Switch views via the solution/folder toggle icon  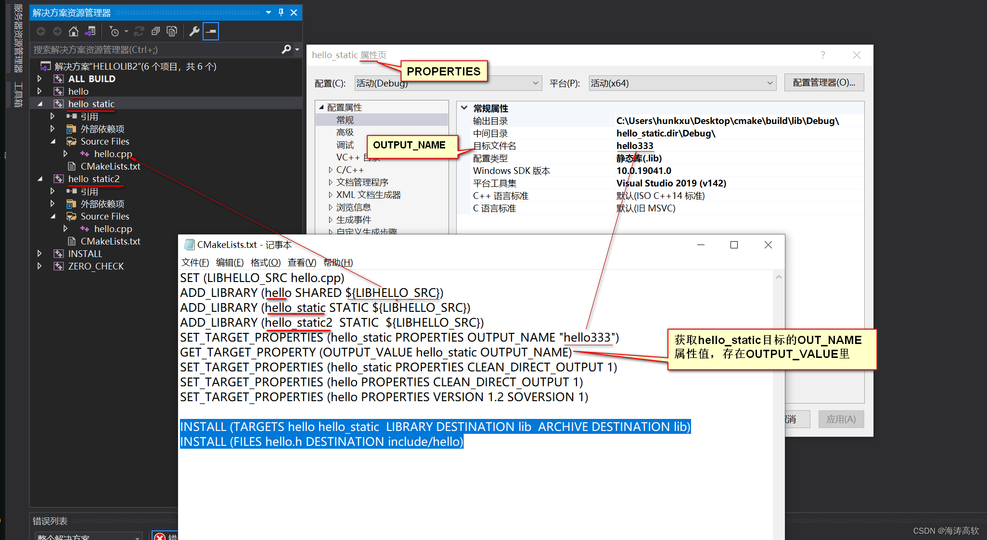(x=90, y=32)
